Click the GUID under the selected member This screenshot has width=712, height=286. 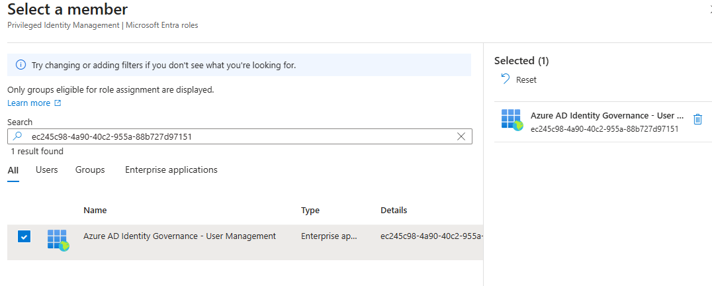pos(604,129)
